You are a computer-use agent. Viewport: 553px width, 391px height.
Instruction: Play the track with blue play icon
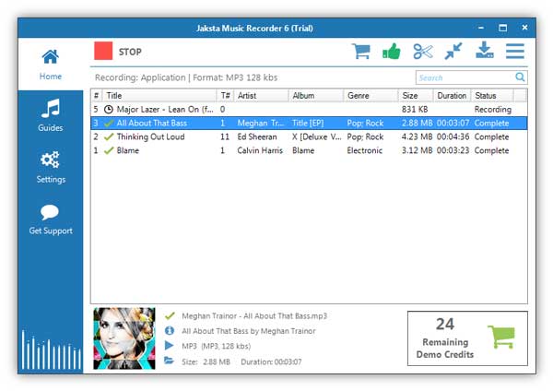tap(169, 346)
